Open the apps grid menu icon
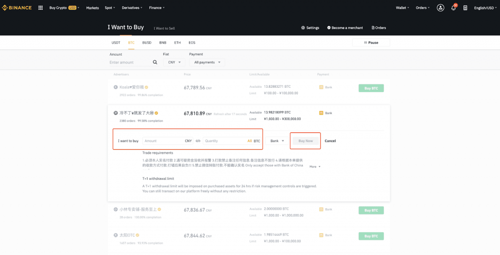The image size is (500, 255). coord(40,8)
